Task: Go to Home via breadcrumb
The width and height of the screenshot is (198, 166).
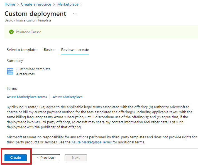Action: (10, 4)
